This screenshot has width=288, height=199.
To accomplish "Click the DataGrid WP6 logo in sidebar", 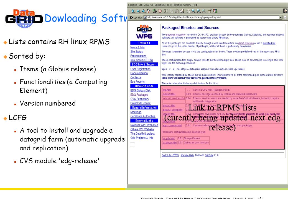I will tap(144, 32).
